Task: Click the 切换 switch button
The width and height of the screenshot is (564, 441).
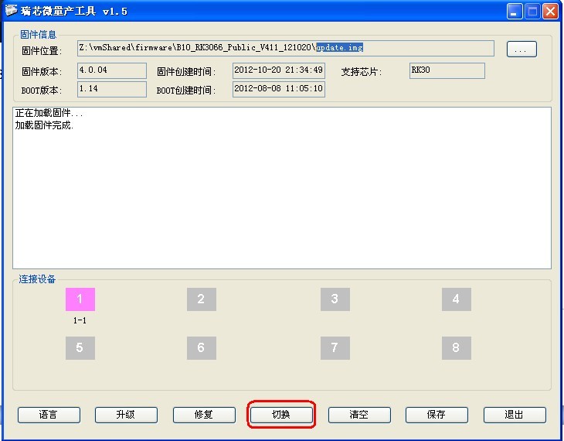Action: tap(281, 415)
